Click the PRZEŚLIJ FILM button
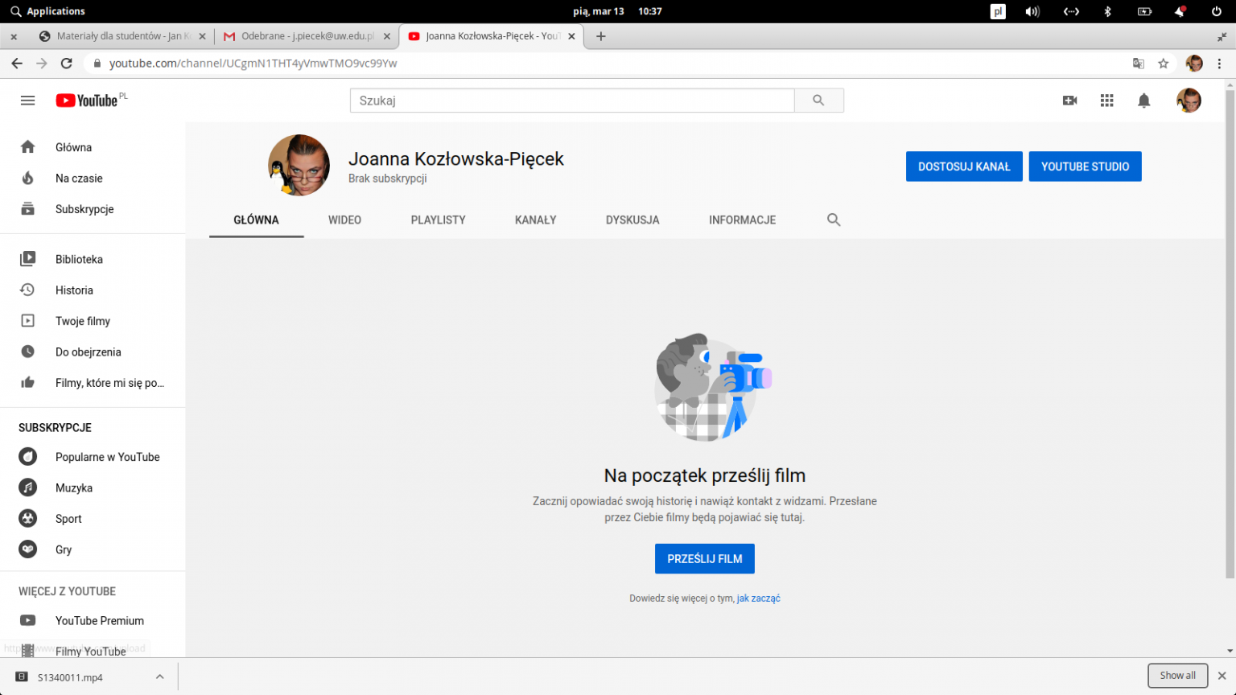The image size is (1236, 695). tap(704, 559)
